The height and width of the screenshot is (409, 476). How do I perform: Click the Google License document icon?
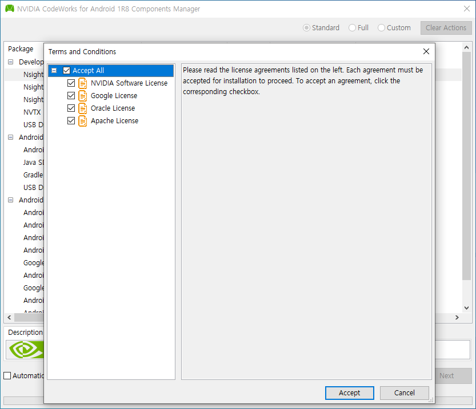pos(82,96)
